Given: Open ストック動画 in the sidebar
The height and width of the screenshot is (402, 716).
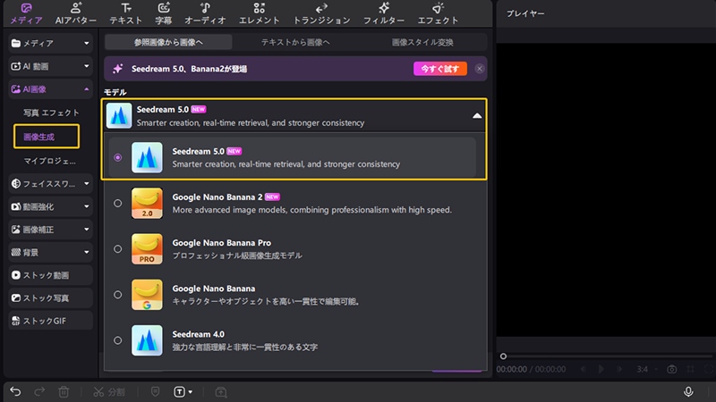Looking at the screenshot, I should (50, 275).
